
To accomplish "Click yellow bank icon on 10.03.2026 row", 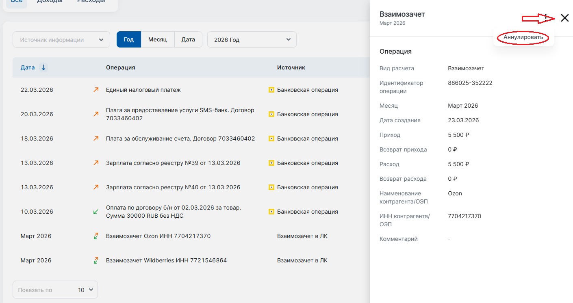I will (x=271, y=212).
